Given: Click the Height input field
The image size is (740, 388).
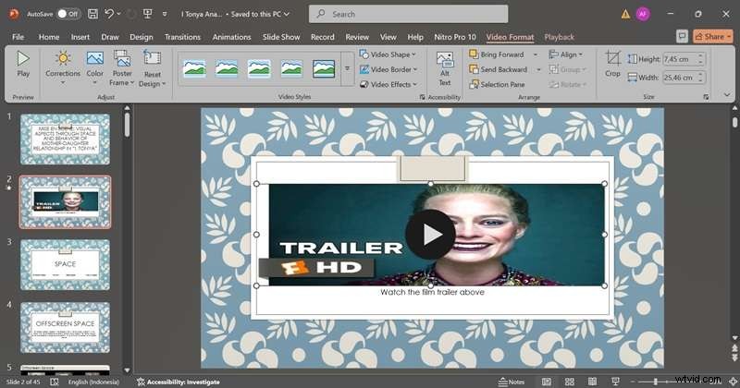Looking at the screenshot, I should [680, 59].
